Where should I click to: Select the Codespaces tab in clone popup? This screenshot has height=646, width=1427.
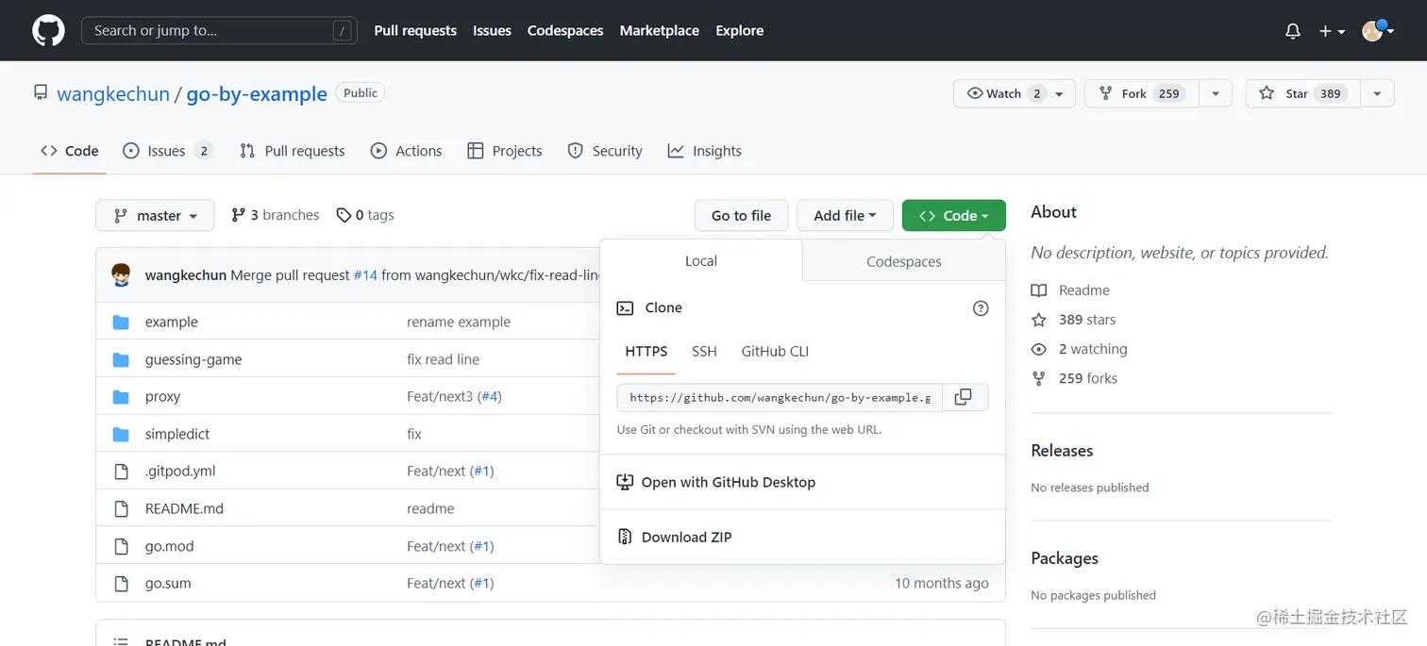(904, 261)
